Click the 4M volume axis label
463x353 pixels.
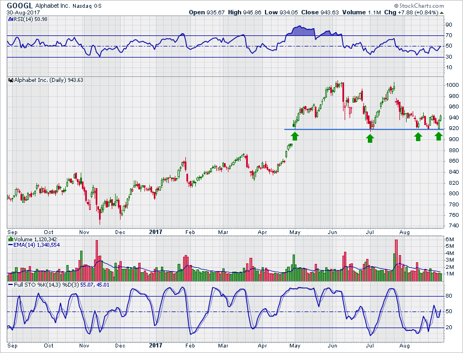click(450, 253)
